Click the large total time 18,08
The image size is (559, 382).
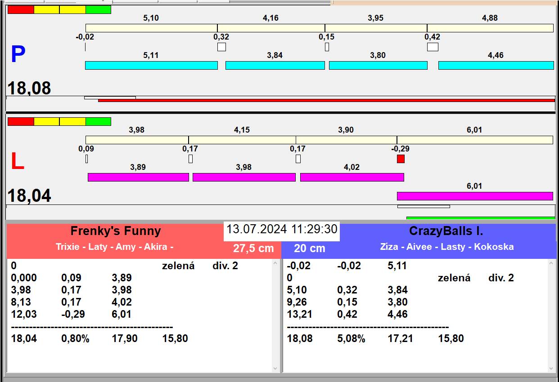tap(29, 88)
